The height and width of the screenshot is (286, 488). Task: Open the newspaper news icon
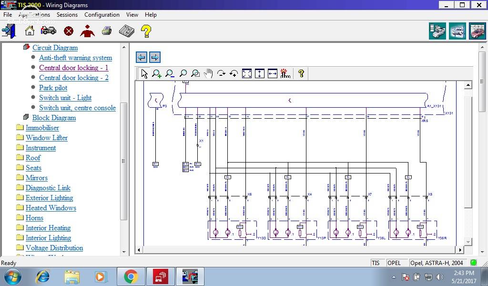tap(127, 31)
